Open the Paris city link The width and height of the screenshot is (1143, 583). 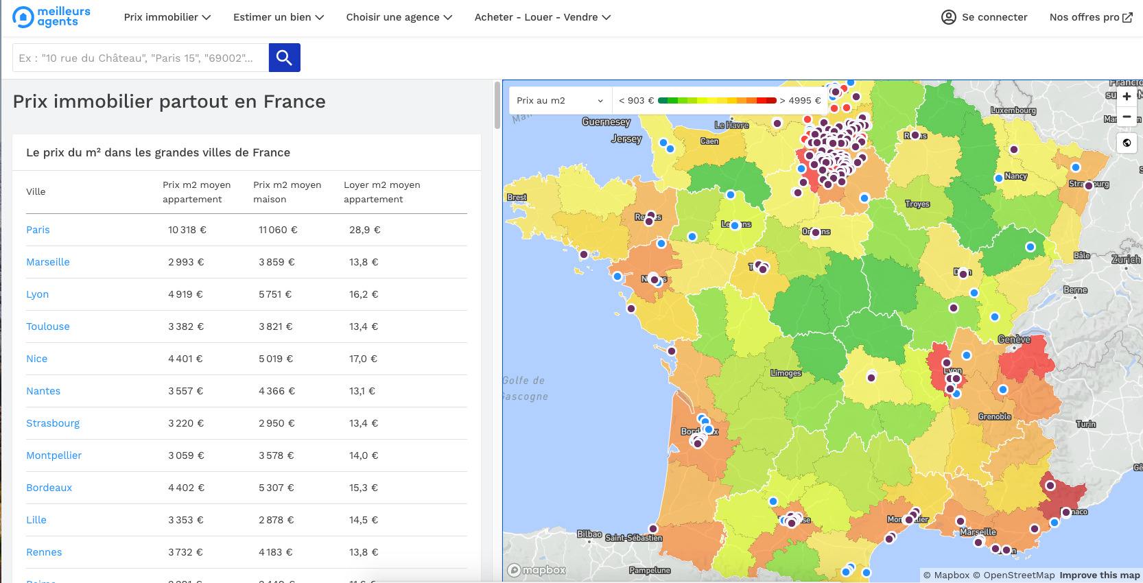click(38, 230)
